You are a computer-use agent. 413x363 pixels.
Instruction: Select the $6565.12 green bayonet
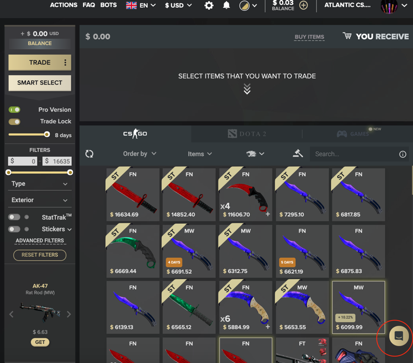[189, 307]
